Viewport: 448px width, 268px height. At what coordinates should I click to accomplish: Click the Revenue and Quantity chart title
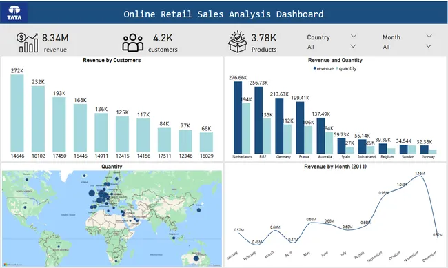click(x=335, y=60)
